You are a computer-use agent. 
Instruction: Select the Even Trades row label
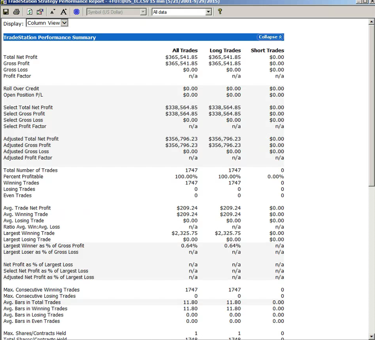(18, 195)
